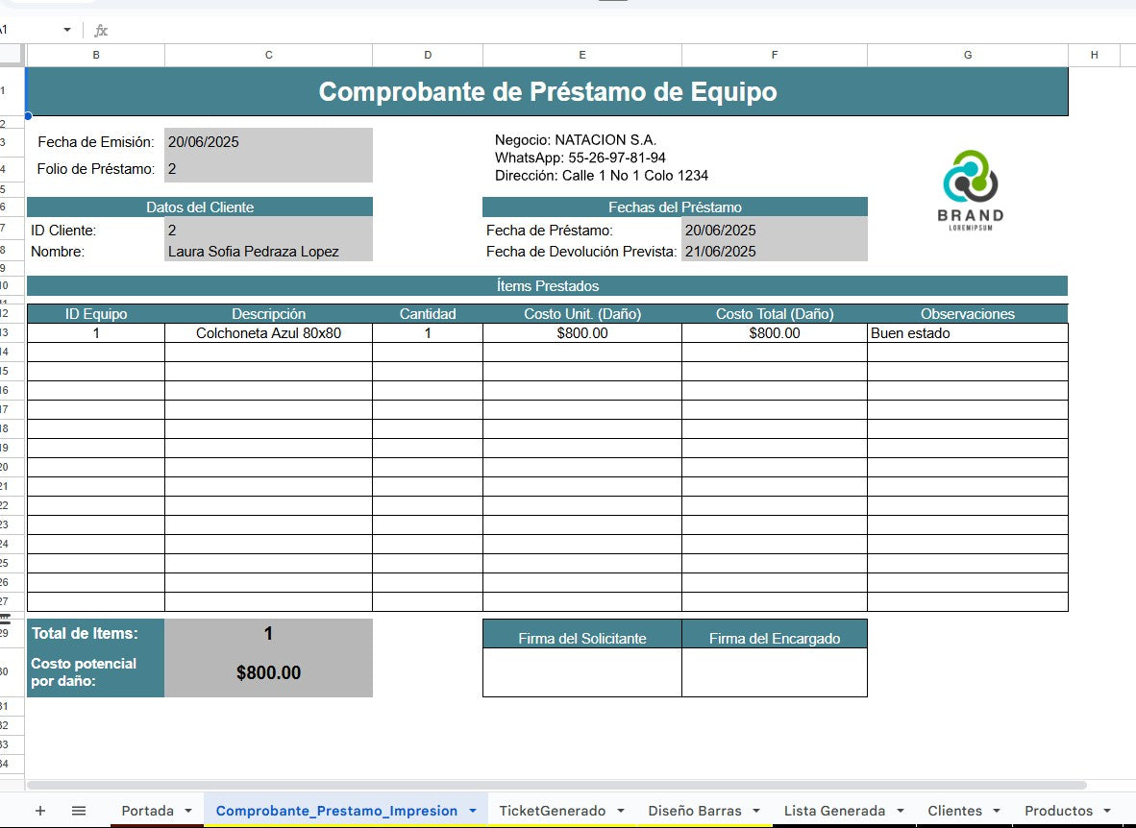The image size is (1136, 828).
Task: Open Productos tab dropdown arrow
Action: pos(1107,811)
